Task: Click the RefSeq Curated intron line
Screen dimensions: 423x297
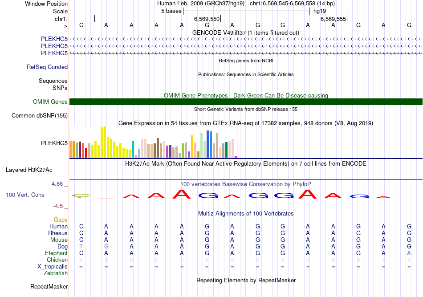Action: pos(246,67)
